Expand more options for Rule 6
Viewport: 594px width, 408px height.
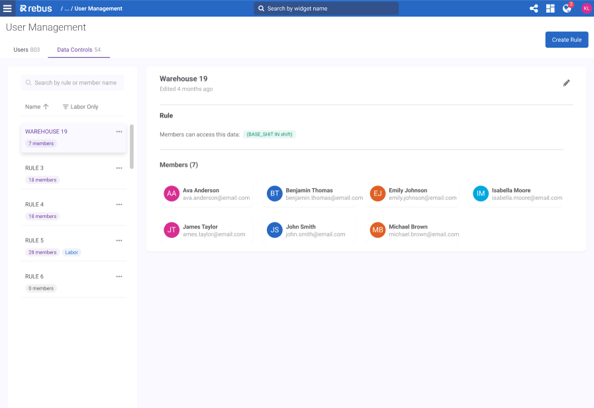[119, 277]
